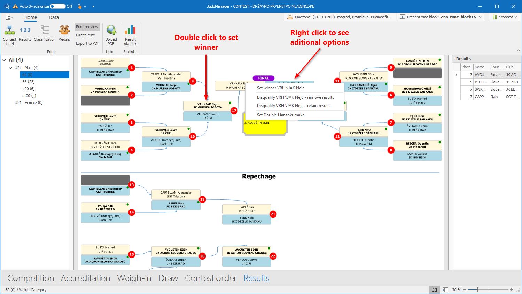Go to the Results section
The height and width of the screenshot is (294, 522).
tap(256, 278)
